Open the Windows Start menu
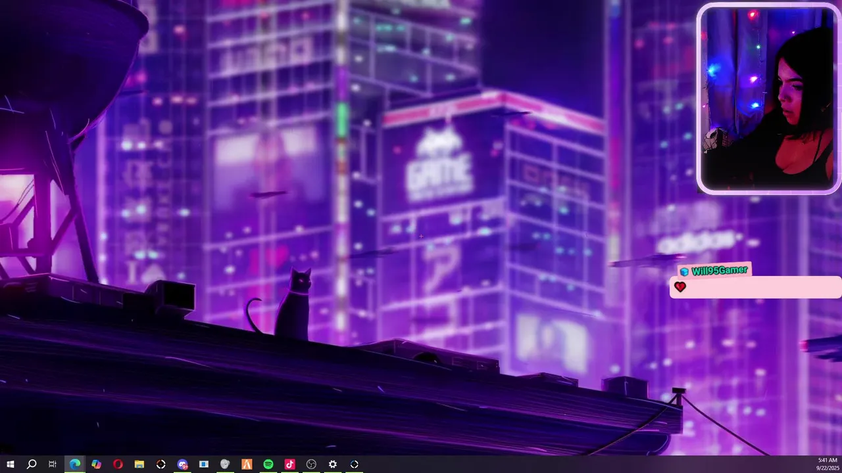Screen dimensions: 842x473 click(x=10, y=464)
